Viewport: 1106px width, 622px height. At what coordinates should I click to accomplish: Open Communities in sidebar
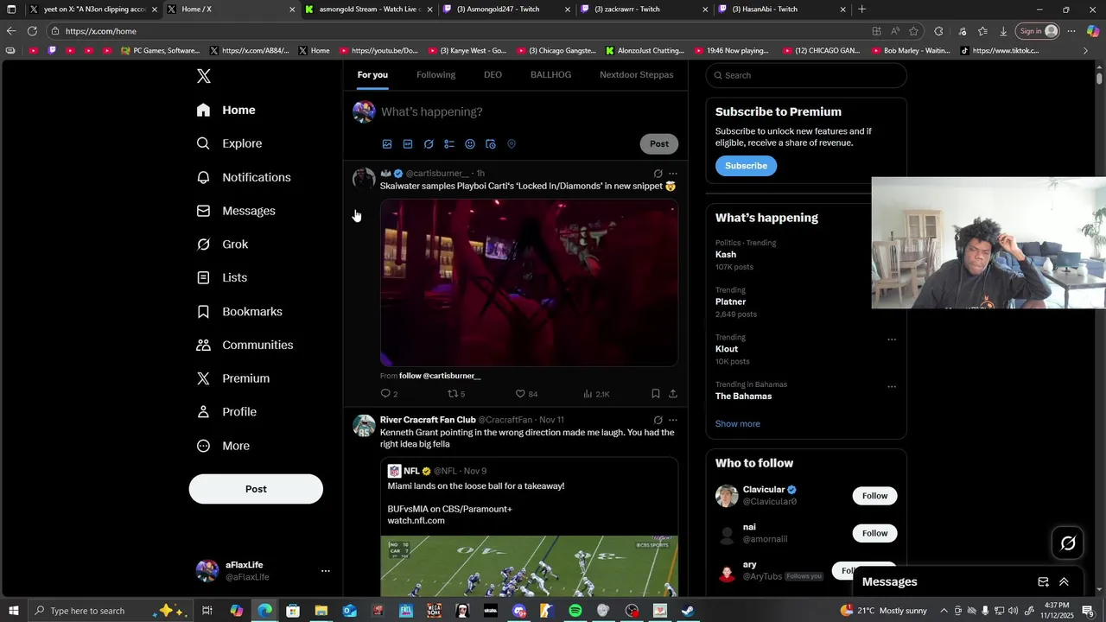point(245,346)
